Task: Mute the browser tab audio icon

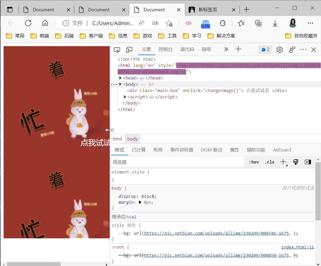Action: coord(189,23)
